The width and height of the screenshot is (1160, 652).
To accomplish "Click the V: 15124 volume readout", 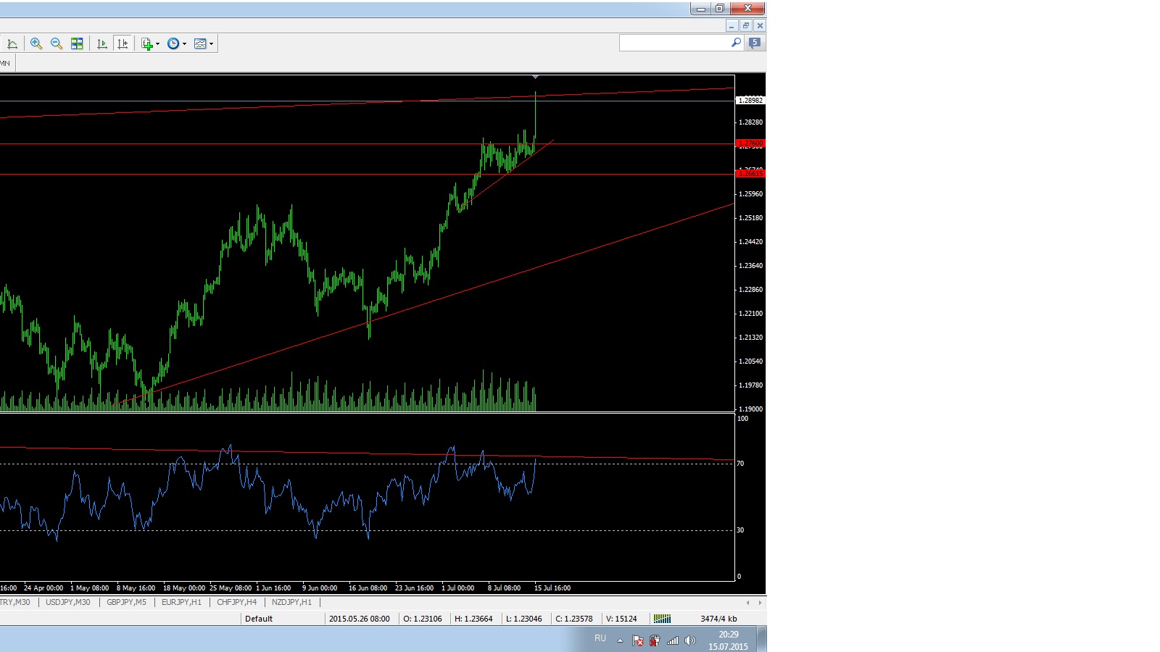I will tap(621, 619).
